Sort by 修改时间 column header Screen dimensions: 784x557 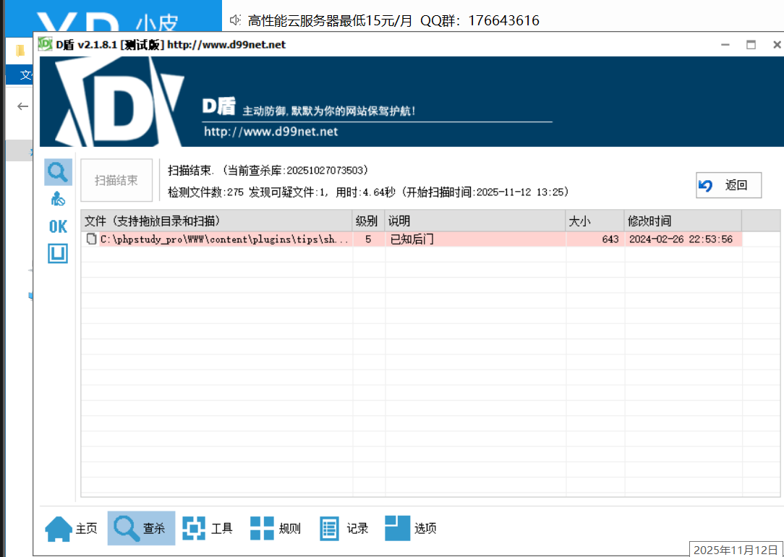682,221
